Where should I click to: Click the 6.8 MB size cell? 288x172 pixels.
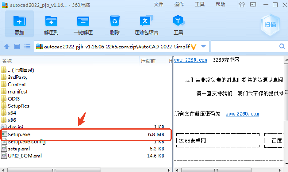pyautogui.click(x=156, y=134)
